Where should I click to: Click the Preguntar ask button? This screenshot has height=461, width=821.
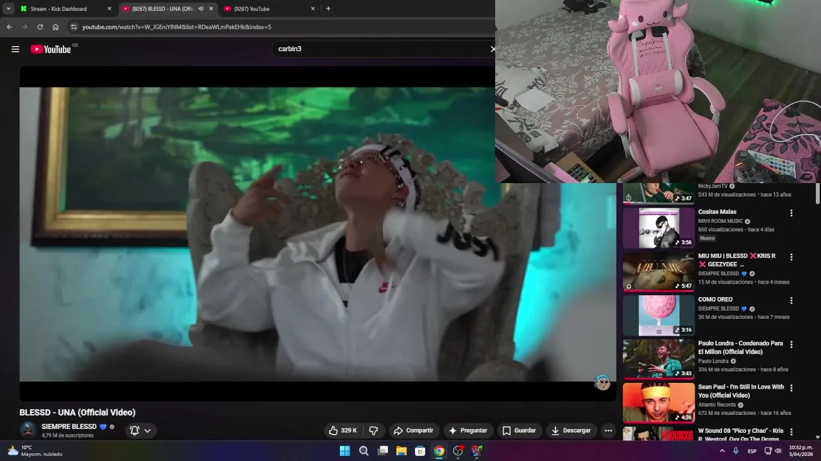click(468, 430)
